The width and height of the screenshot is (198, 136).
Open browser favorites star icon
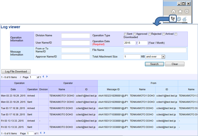[180, 11]
